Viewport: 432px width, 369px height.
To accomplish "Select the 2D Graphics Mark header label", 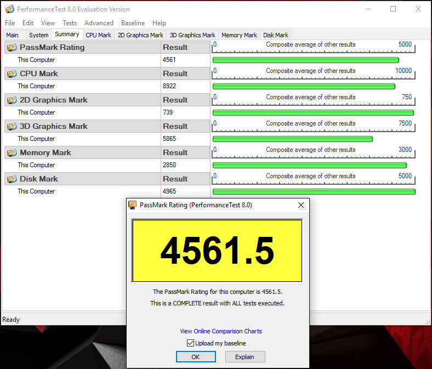I will pos(53,100).
